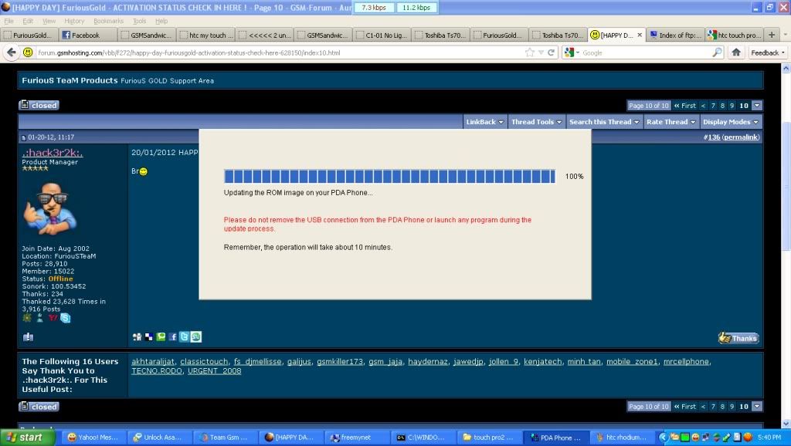Open the FuriouS TeaM Products link

click(x=70, y=80)
